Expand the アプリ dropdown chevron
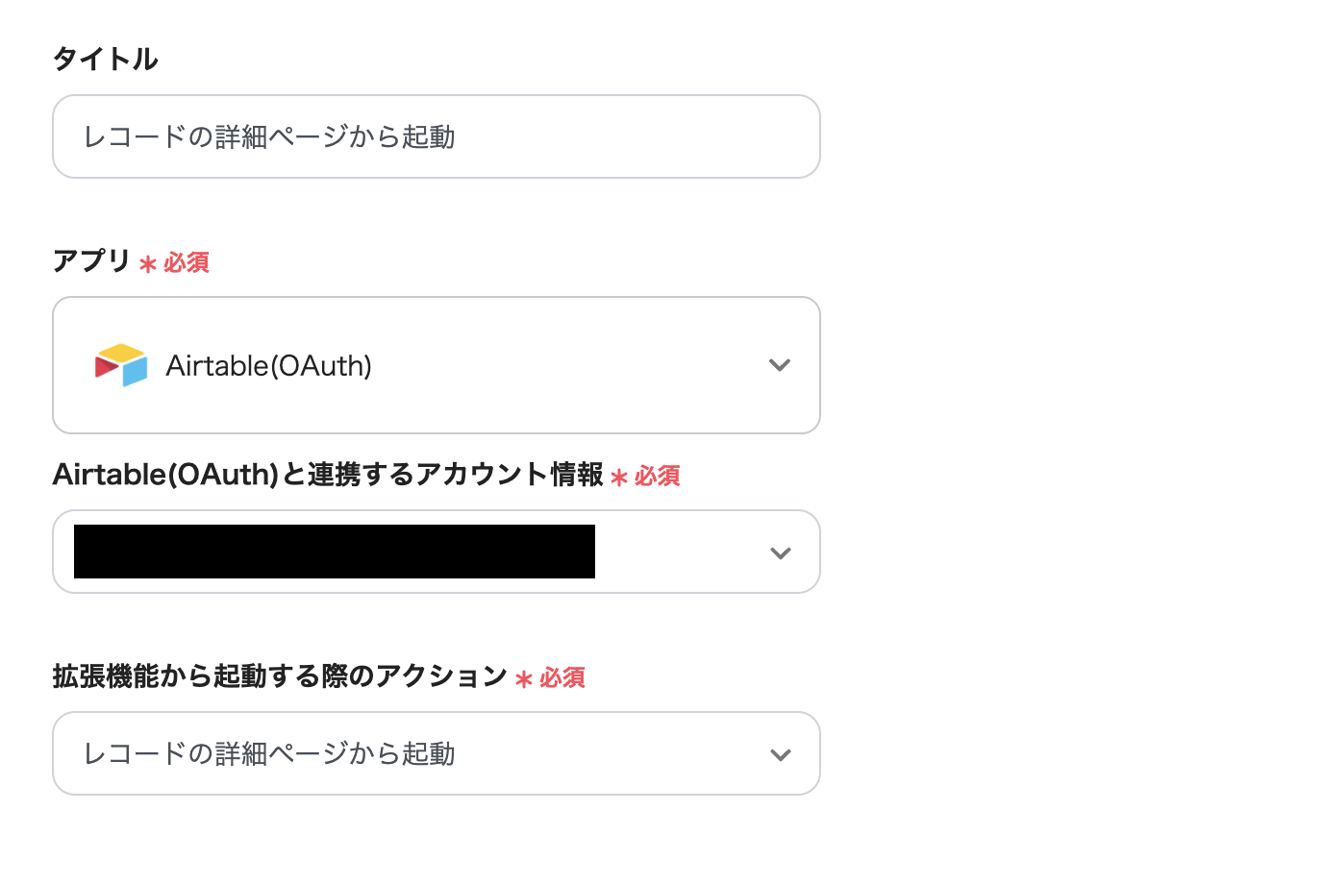Image resolution: width=1323 pixels, height=884 pixels. pyautogui.click(x=780, y=365)
